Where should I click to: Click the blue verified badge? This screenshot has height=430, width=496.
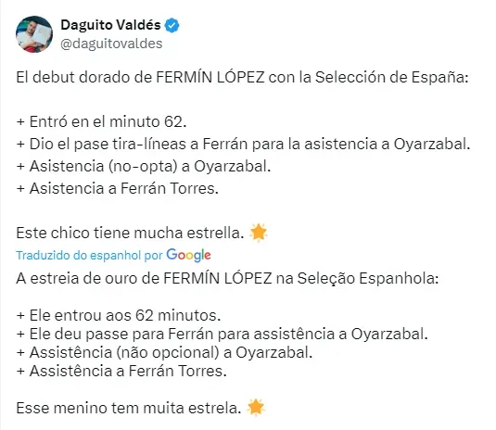172,26
